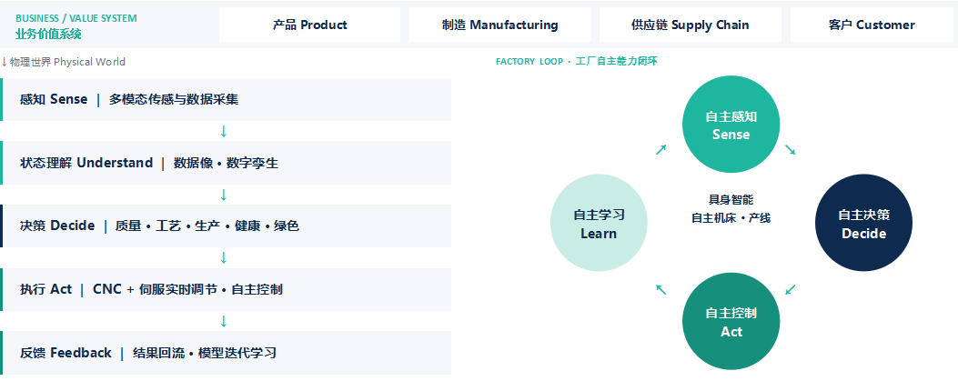Viewport: 958px width, 381px height.
Task: Click the 具身智能 center text
Action: (731, 200)
